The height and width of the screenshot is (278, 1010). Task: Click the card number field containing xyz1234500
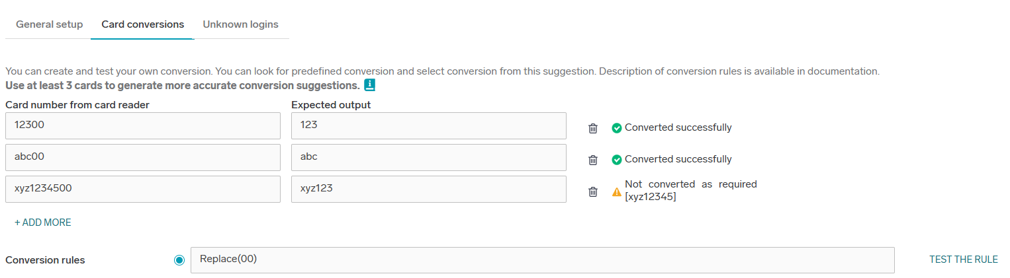click(x=142, y=189)
